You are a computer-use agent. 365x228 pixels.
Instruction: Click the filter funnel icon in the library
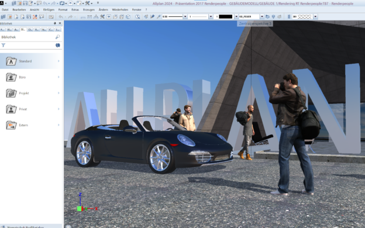pyautogui.click(x=4, y=45)
